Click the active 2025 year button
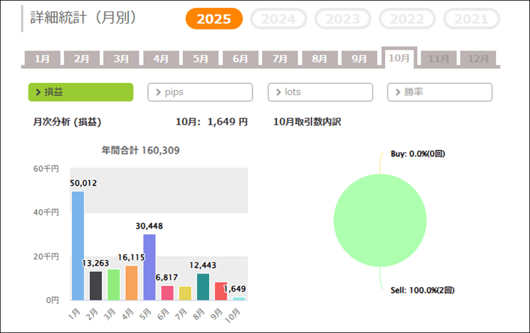 pos(214,19)
